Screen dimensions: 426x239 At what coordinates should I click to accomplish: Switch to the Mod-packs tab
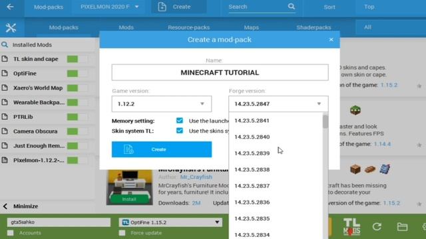tap(64, 27)
